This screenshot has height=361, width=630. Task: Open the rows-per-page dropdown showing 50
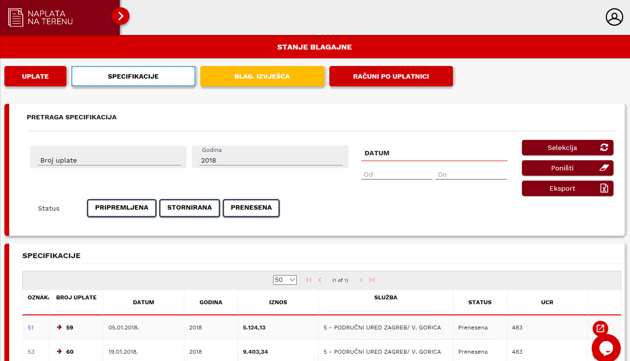(285, 280)
